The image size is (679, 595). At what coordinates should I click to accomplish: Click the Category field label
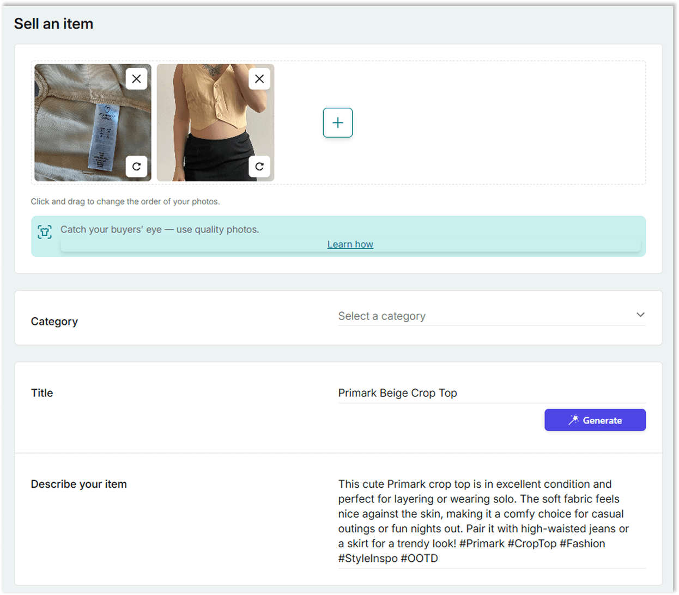[x=54, y=322]
